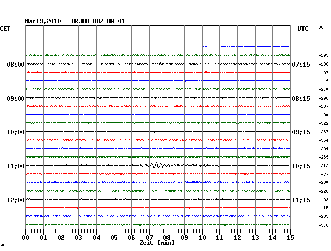Viewport: 331px width, 251px height.
Task: Click minute label "05" on the time axis
Action: 114,238
